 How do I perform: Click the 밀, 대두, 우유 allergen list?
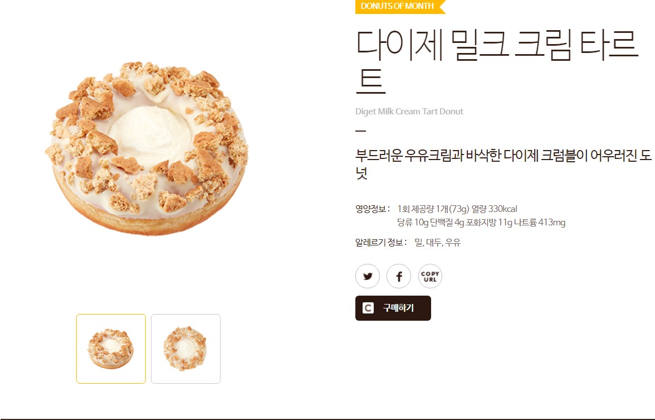pos(437,242)
